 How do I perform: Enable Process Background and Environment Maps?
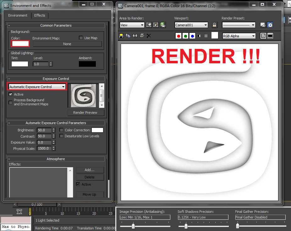tap(11, 102)
